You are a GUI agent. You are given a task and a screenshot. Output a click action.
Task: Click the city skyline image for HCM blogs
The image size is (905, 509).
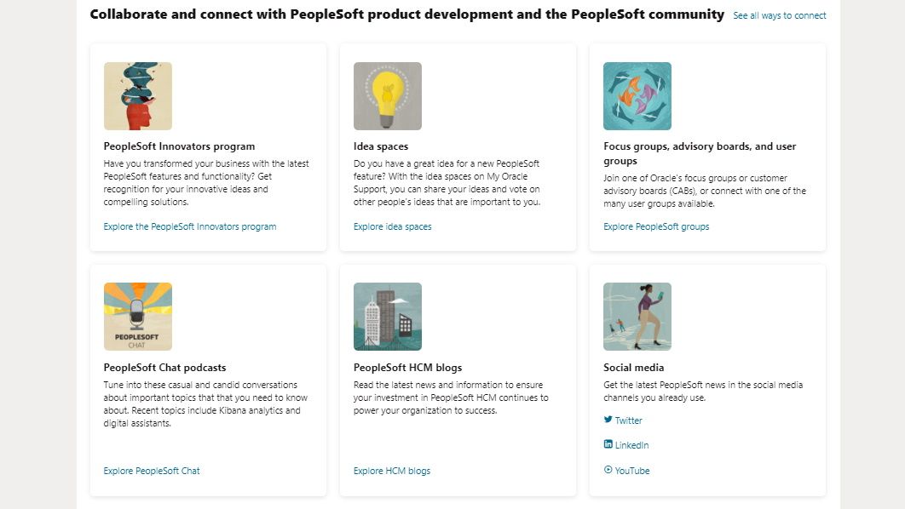(x=388, y=315)
